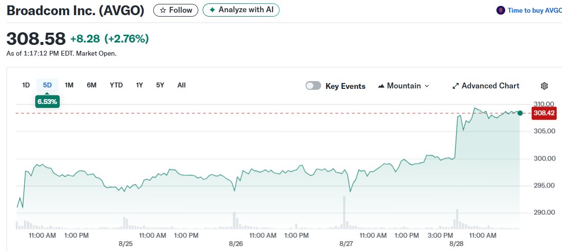Viewport: 562px width, 251px height.
Task: Click the Key Events label
Action: (x=346, y=86)
